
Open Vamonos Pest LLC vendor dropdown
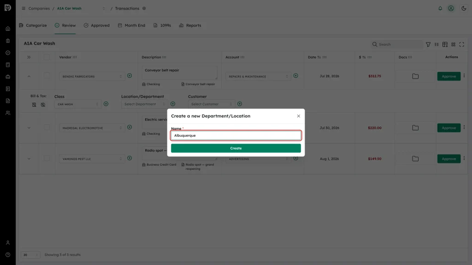tap(92, 159)
